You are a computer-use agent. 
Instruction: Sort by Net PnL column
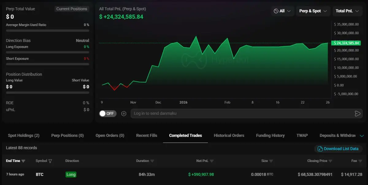pyautogui.click(x=205, y=161)
